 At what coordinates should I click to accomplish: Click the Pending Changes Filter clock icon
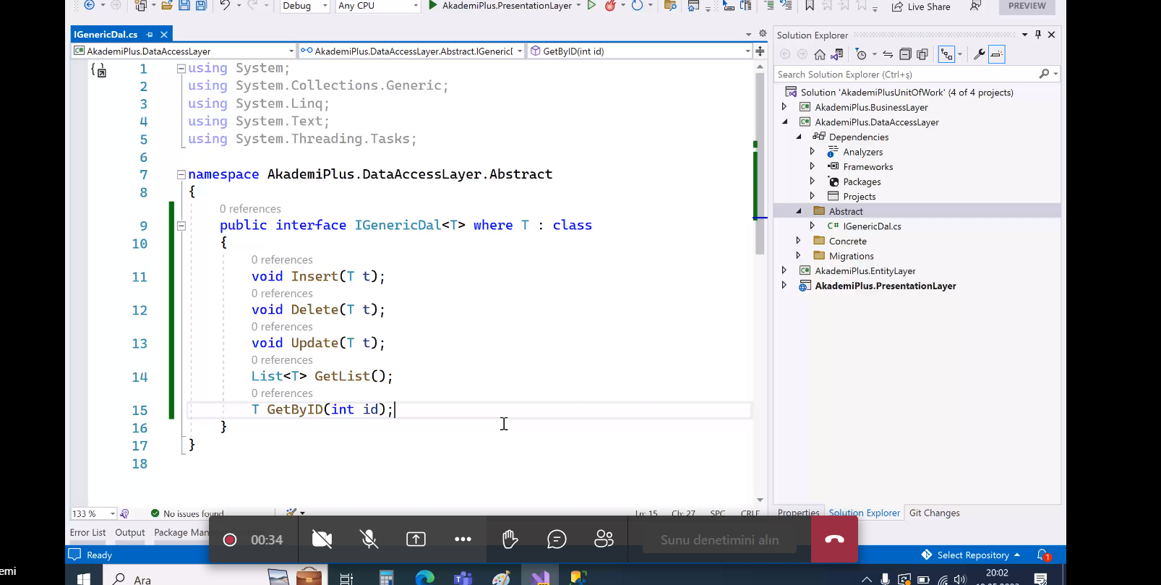(861, 54)
